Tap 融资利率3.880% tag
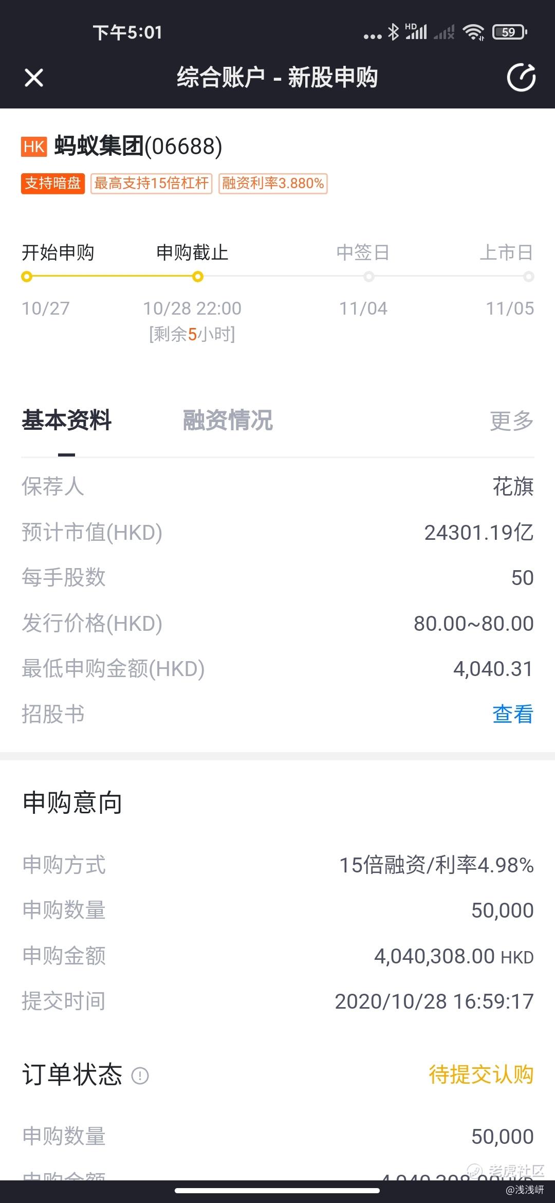This screenshot has width=555, height=1203. (273, 183)
